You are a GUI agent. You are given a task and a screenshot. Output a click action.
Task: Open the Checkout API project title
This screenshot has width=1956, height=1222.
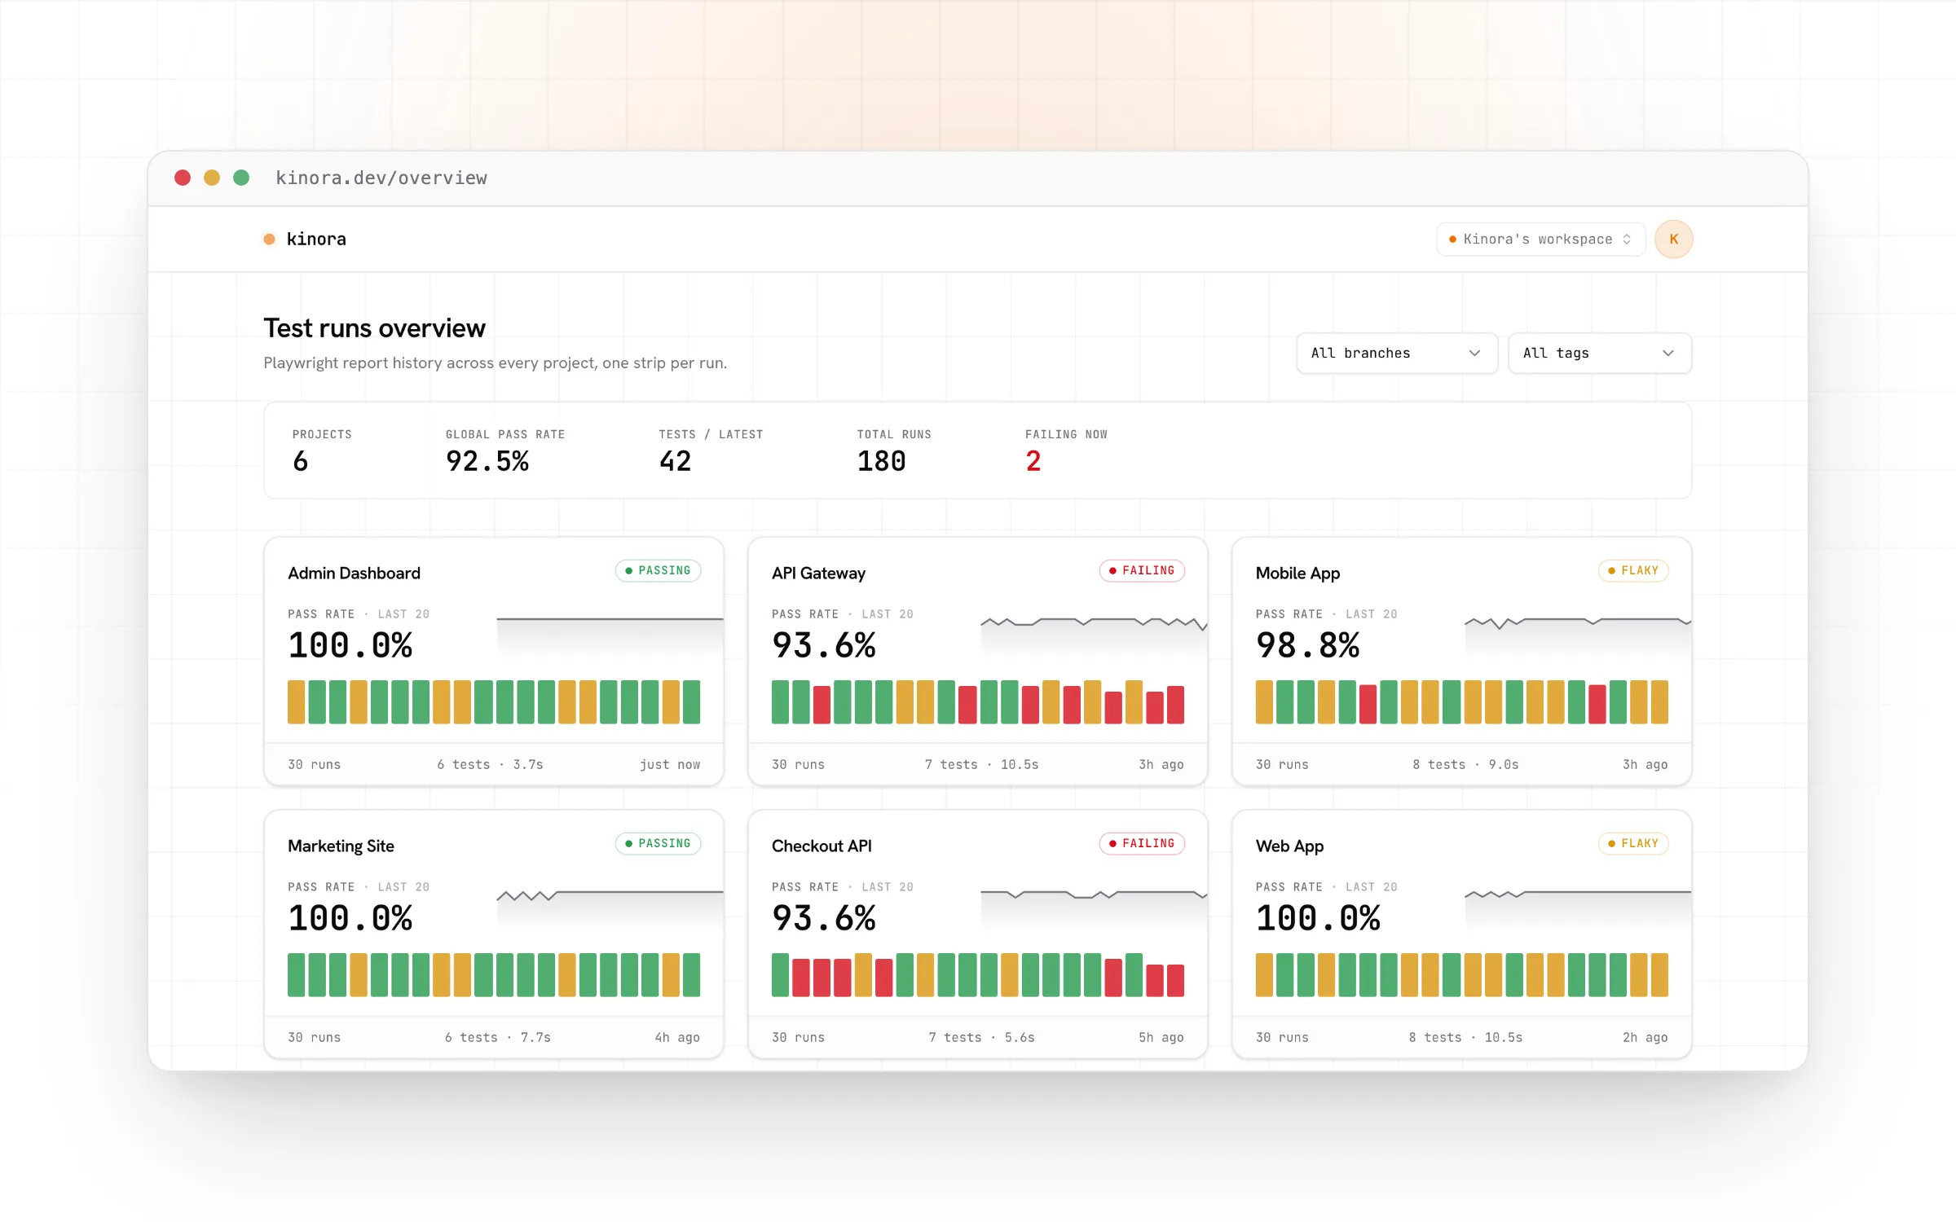click(822, 846)
